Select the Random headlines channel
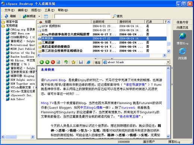The image size is (194, 145). [22, 57]
